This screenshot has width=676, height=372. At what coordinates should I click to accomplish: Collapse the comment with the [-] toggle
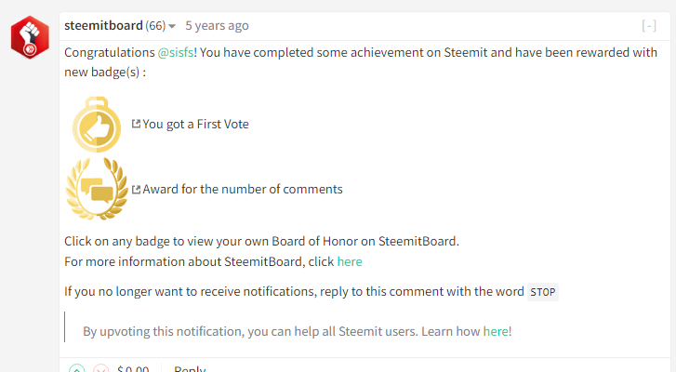coord(649,26)
